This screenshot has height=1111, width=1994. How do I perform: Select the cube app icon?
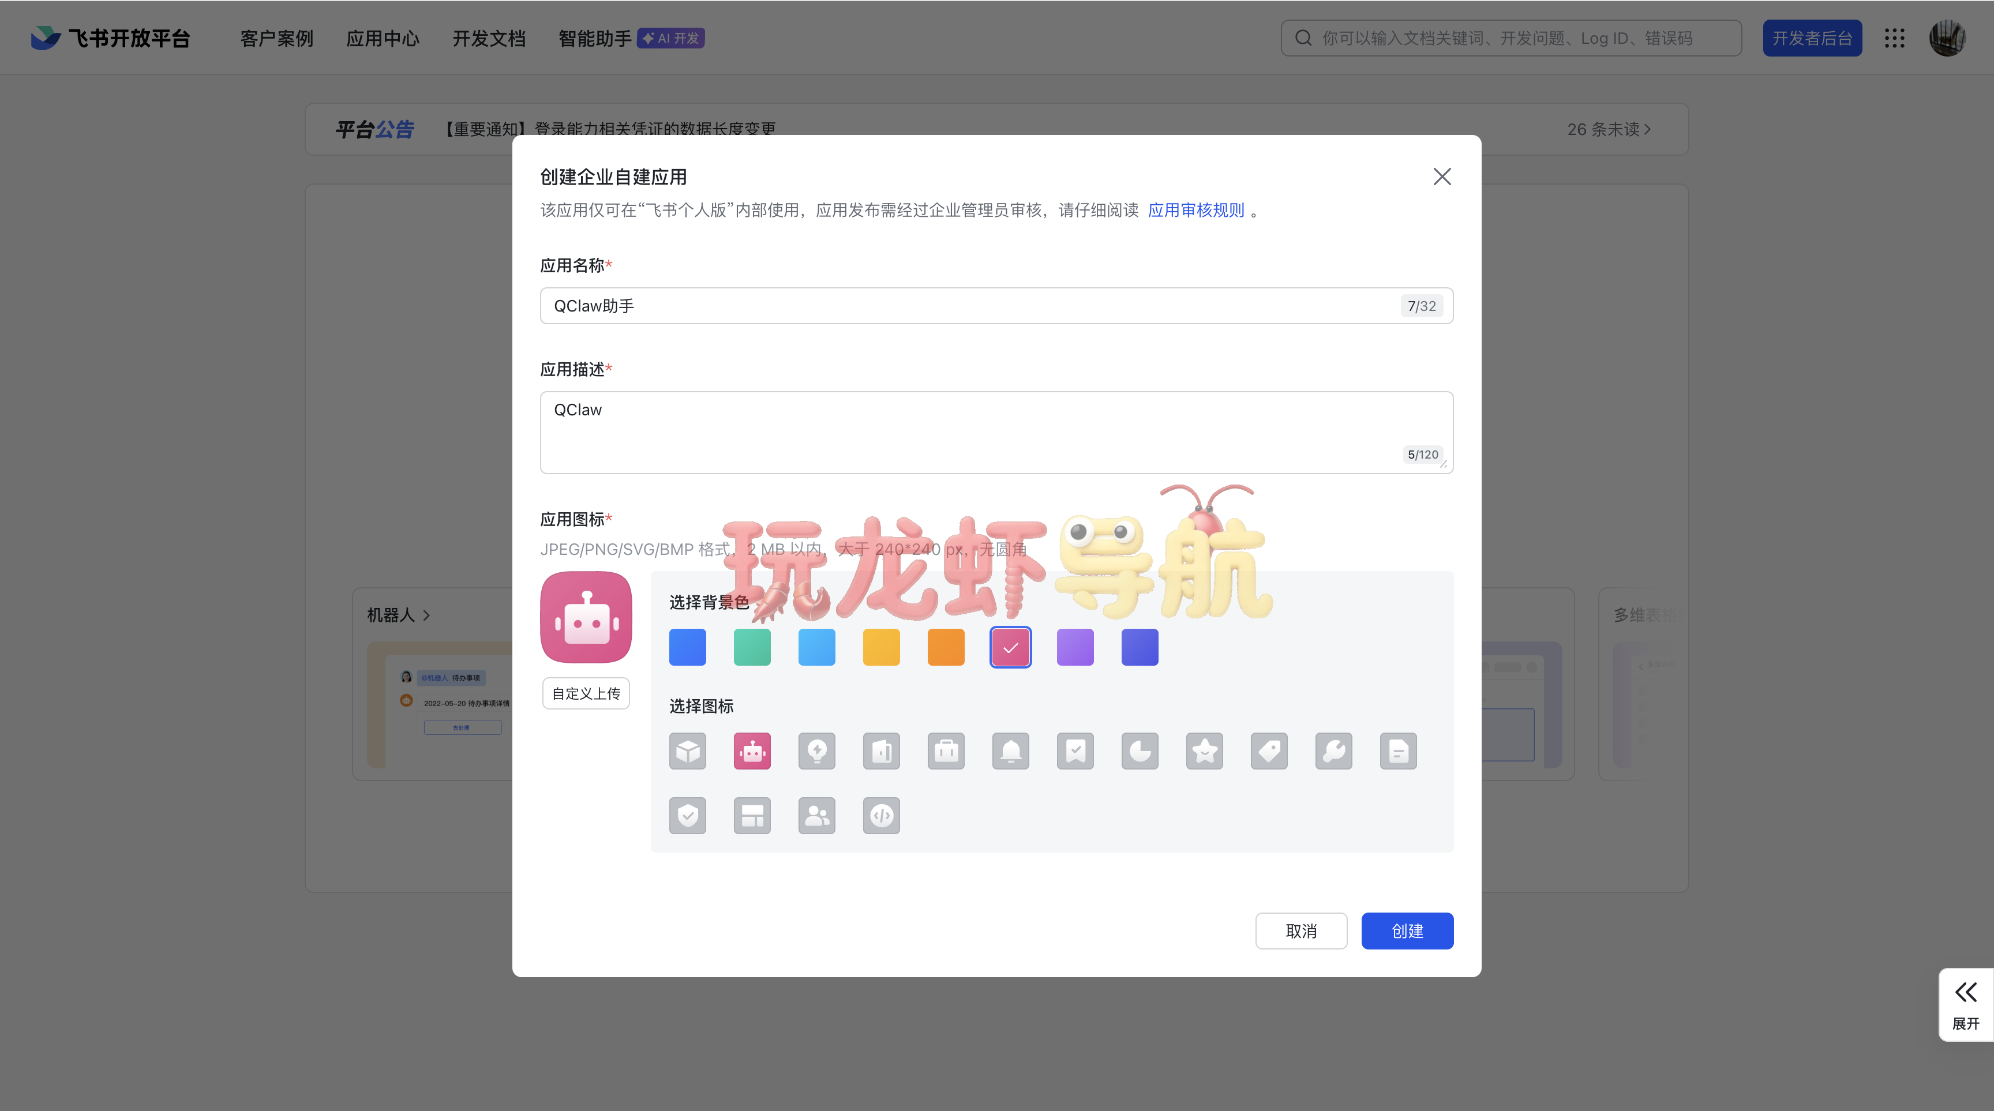tap(687, 750)
